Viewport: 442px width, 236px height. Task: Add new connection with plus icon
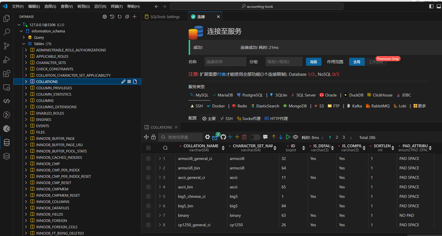click(134, 17)
